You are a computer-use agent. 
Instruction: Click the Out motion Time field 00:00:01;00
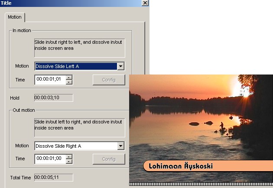coord(50,159)
